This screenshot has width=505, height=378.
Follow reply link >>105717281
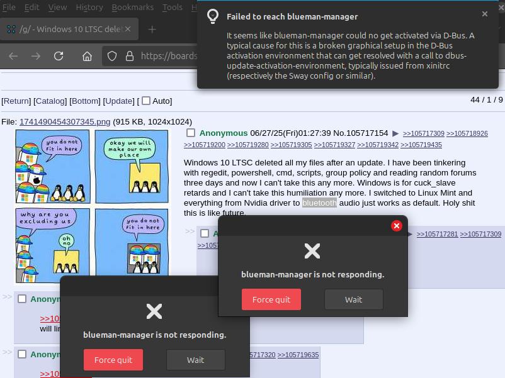click(437, 234)
